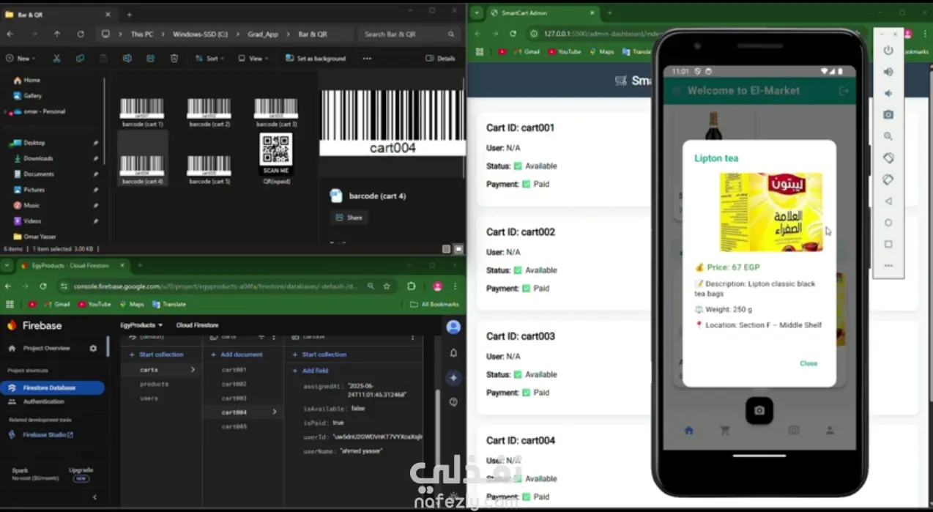
Task: Click the emulator zoom magnifier icon
Action: point(888,136)
